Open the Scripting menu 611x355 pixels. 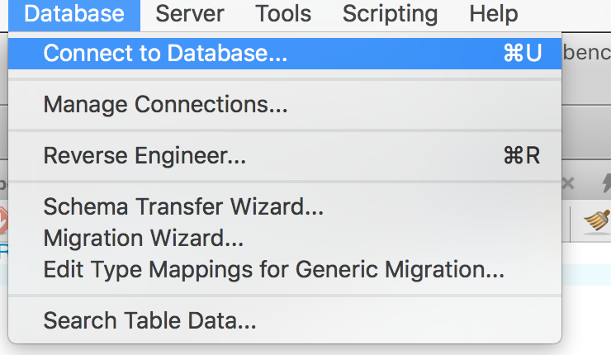tap(390, 14)
